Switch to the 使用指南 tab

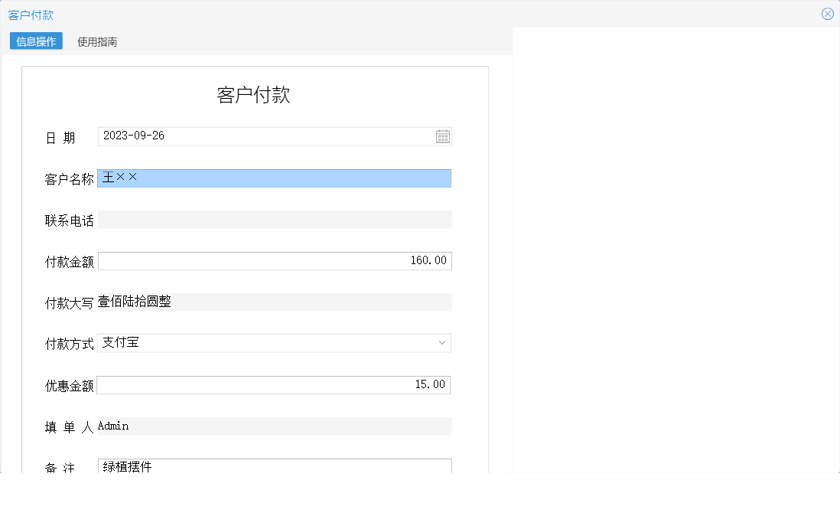tap(96, 41)
